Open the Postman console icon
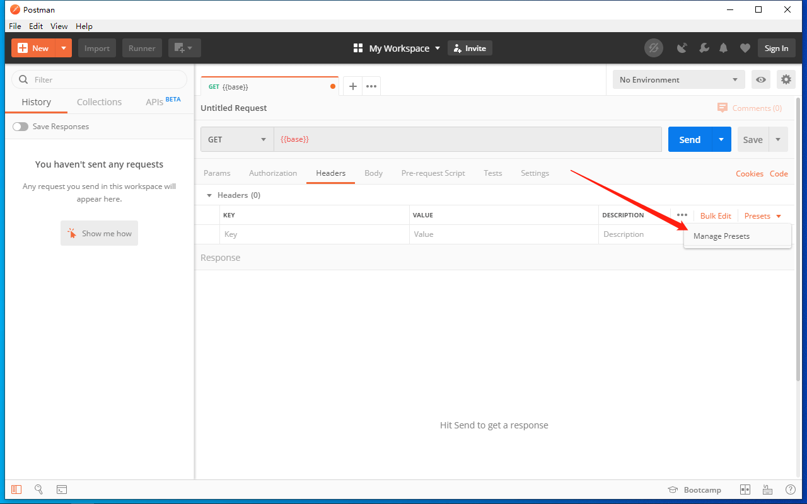 click(62, 490)
